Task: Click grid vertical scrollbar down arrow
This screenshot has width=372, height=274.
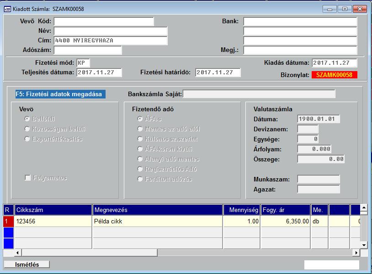Action: (364, 245)
